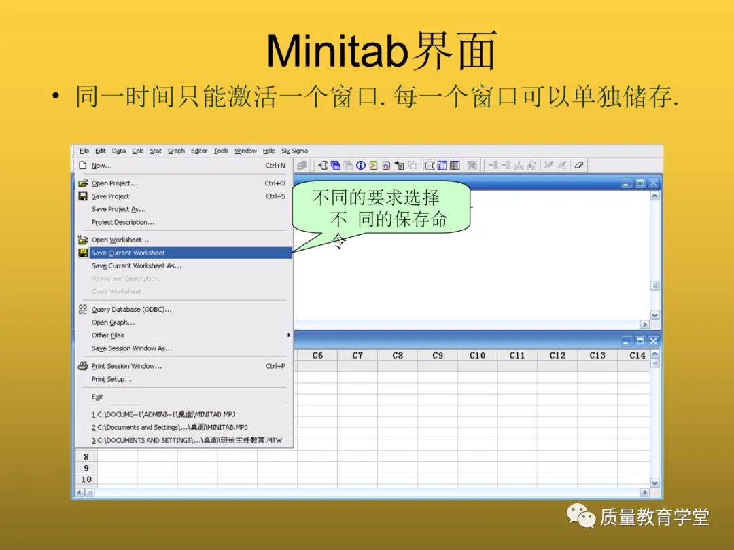This screenshot has height=550, width=734.
Task: Choose Open Project... menu entry
Action: click(183, 183)
